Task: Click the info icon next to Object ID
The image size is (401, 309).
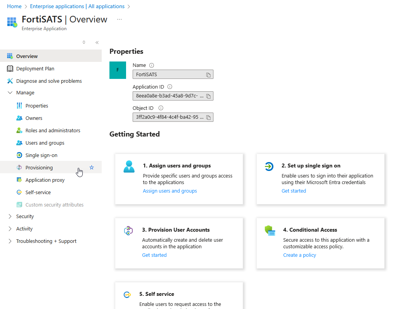Action: 160,108
